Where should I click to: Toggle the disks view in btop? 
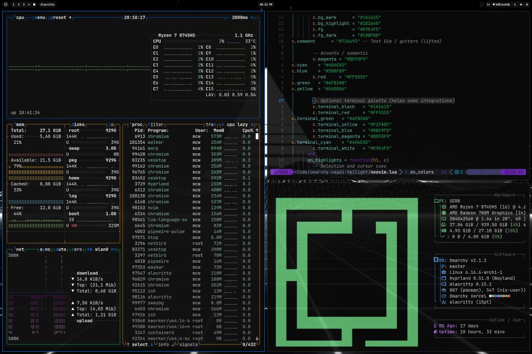[x=78, y=124]
